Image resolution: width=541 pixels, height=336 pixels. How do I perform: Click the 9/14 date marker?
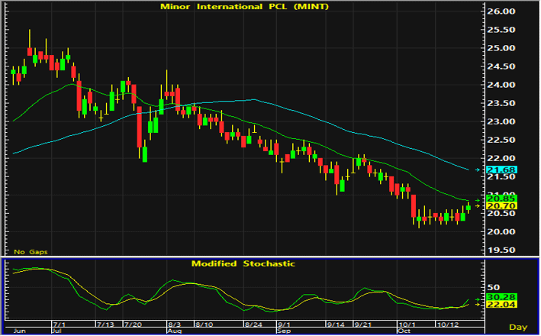tap(336, 325)
